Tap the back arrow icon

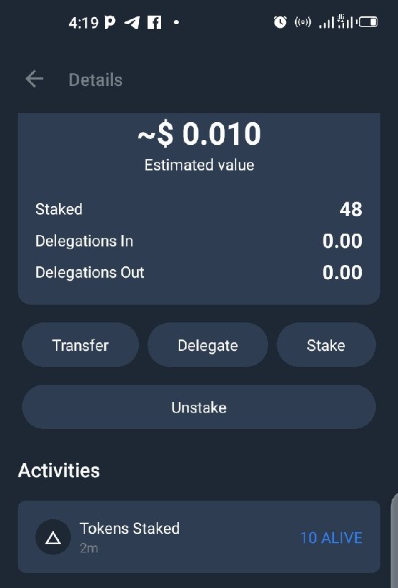(x=35, y=79)
